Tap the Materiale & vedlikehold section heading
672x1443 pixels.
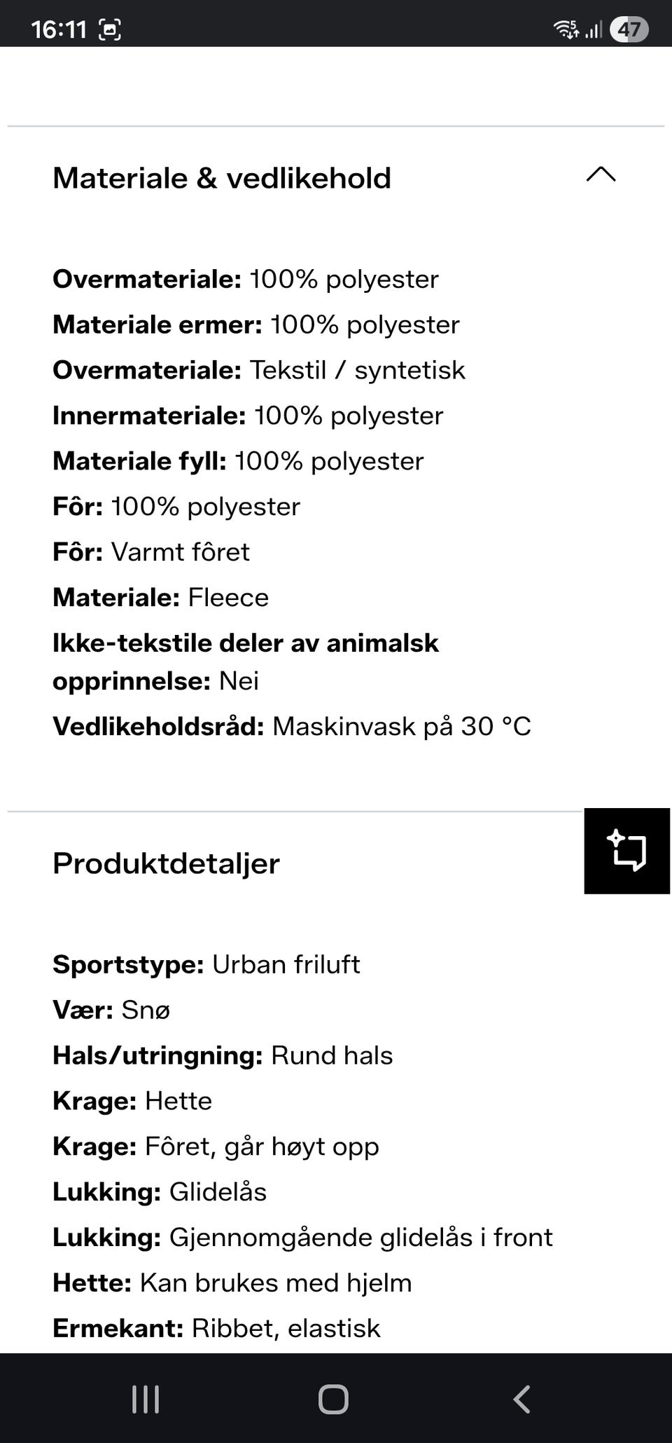point(222,178)
